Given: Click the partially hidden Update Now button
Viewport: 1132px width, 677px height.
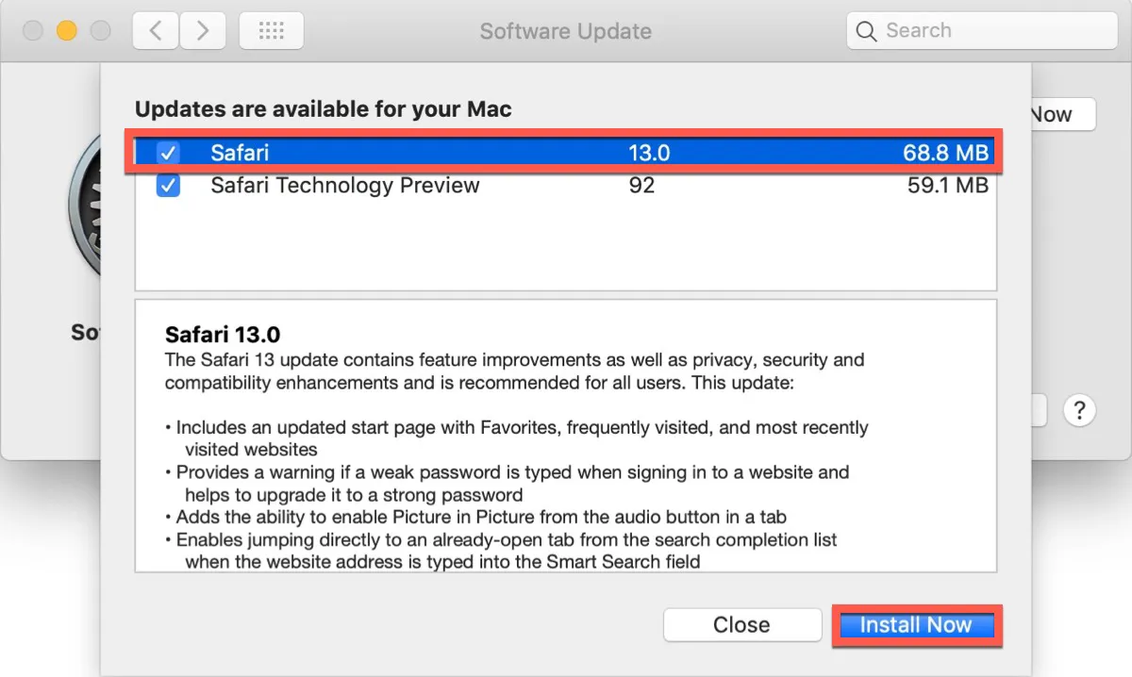Looking at the screenshot, I should [x=1061, y=115].
